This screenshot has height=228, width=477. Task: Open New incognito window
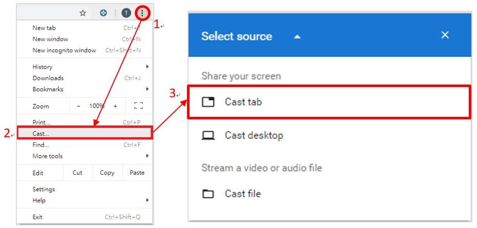pyautogui.click(x=85, y=50)
